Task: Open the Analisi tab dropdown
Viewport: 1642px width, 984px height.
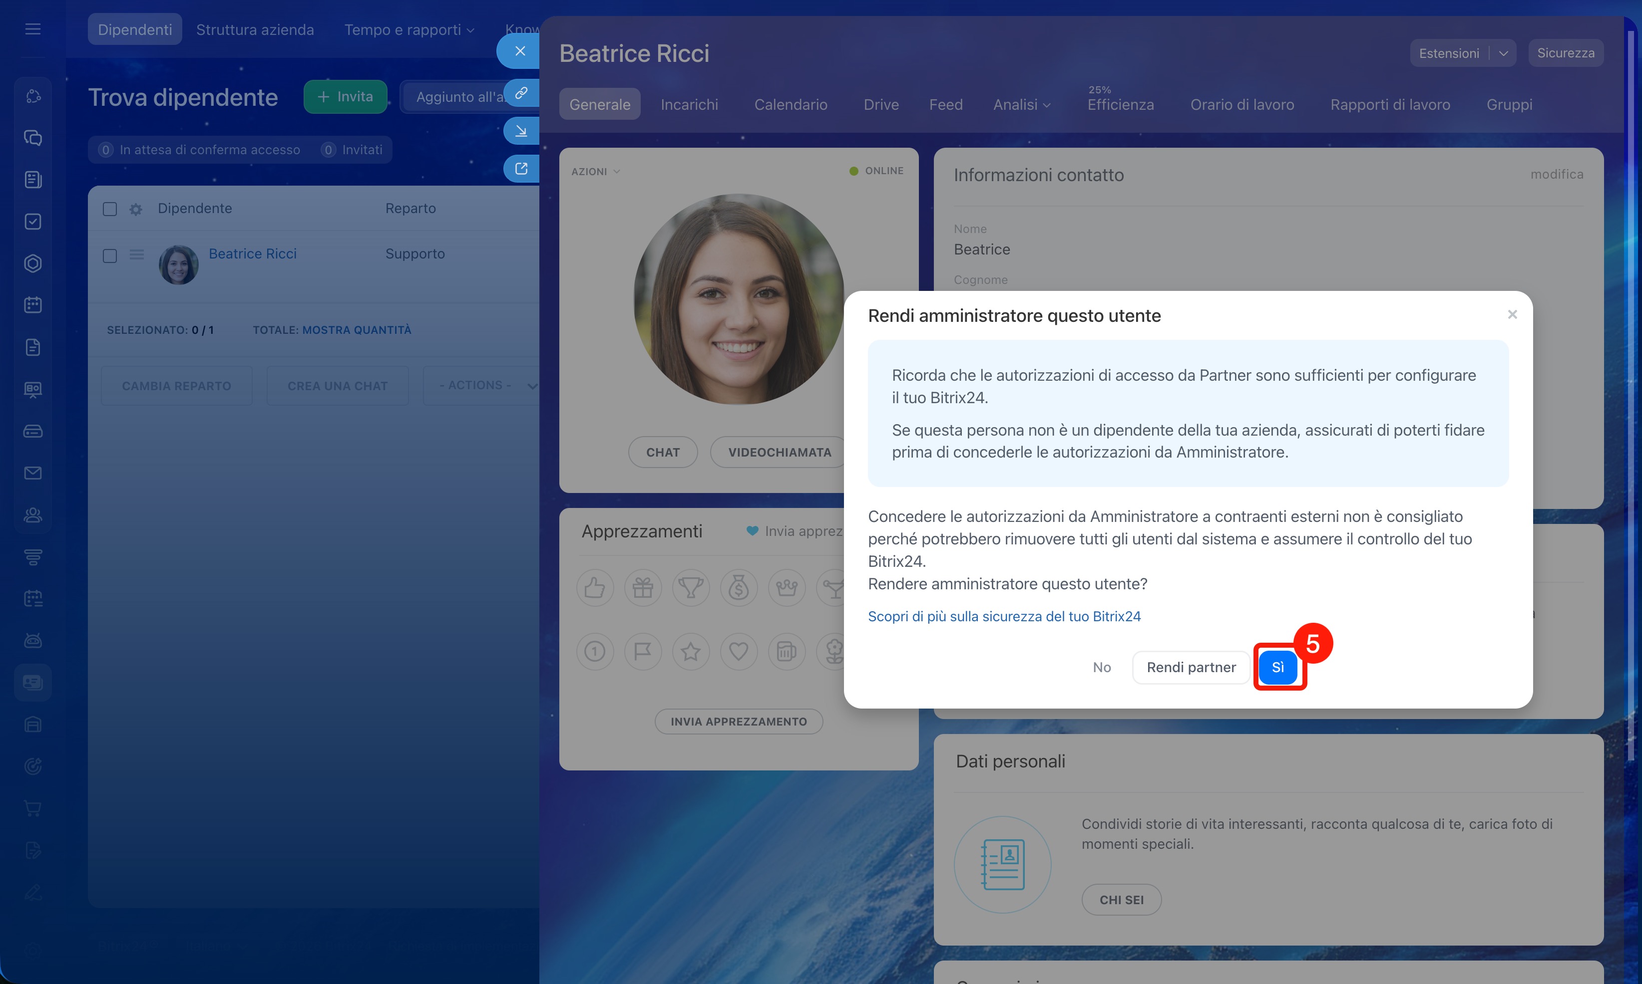Action: click(x=1021, y=105)
